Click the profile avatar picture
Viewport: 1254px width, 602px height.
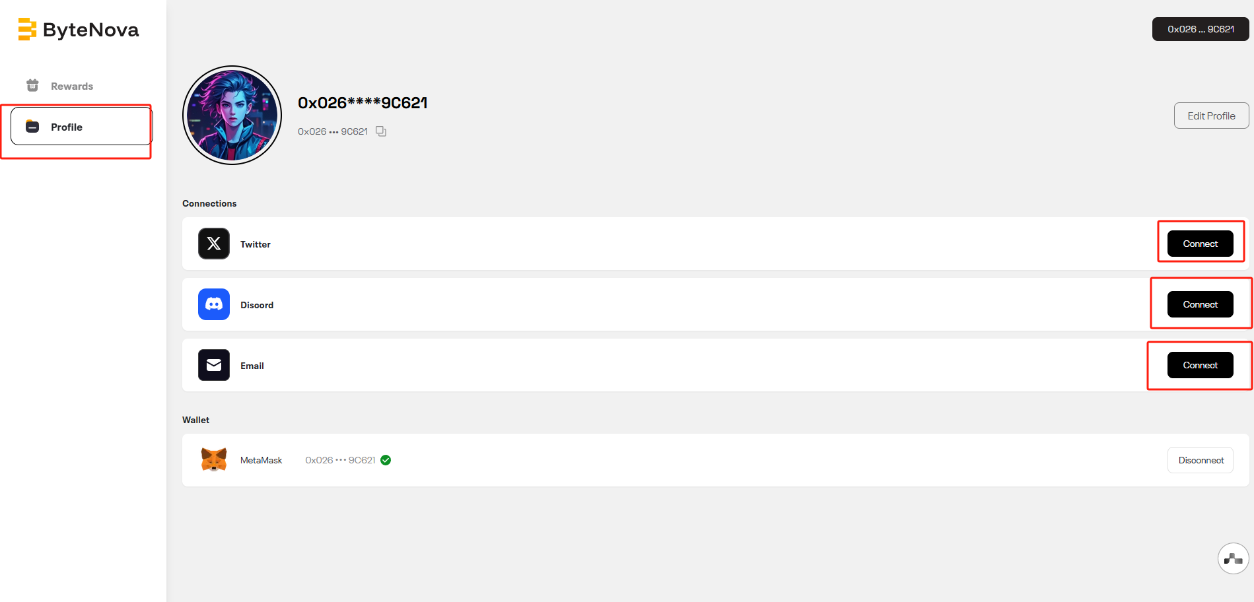232,115
